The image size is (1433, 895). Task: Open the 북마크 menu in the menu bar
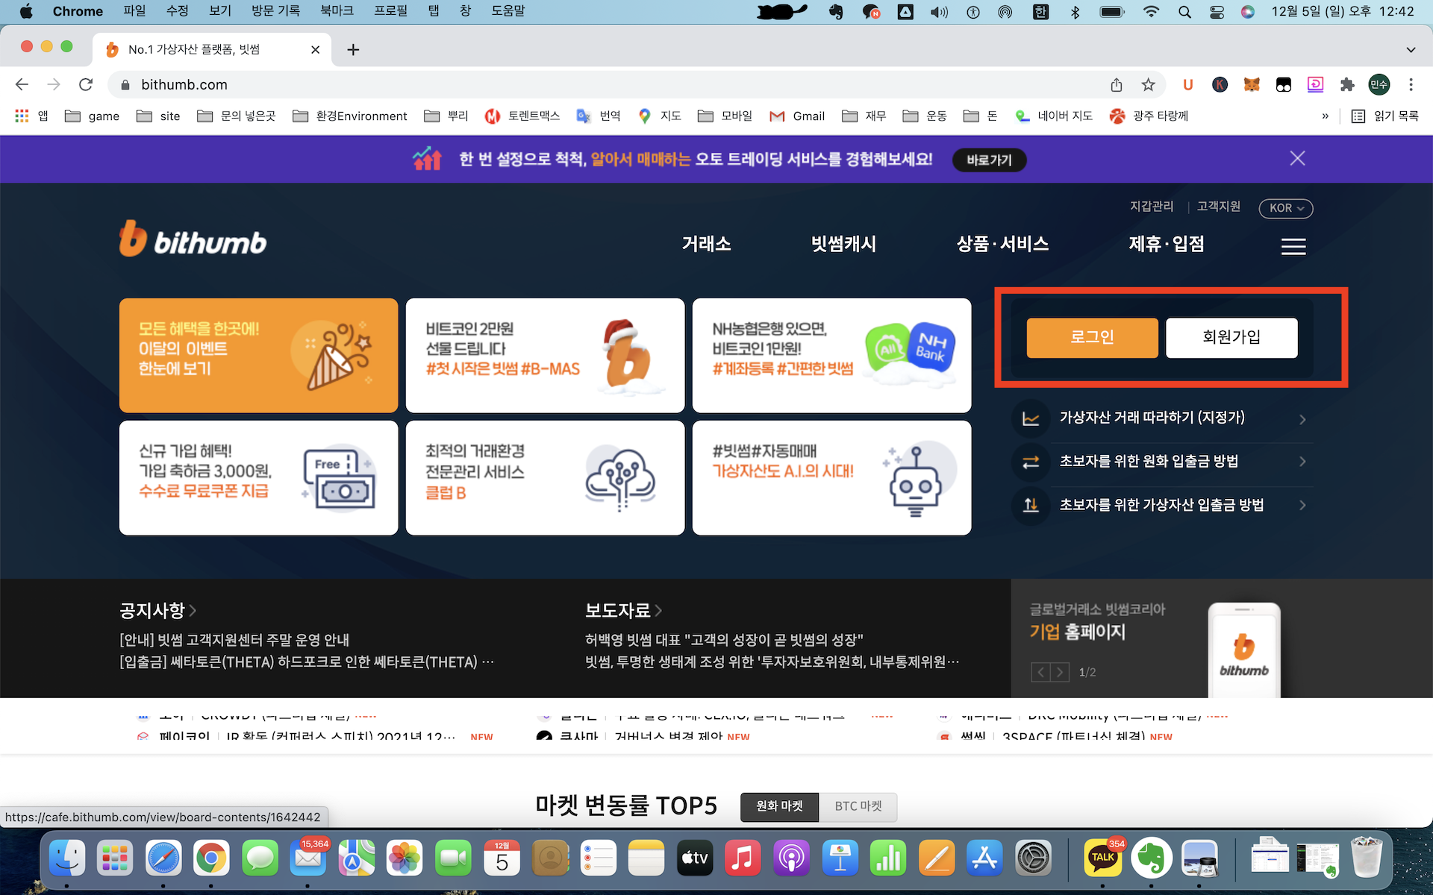tap(337, 11)
